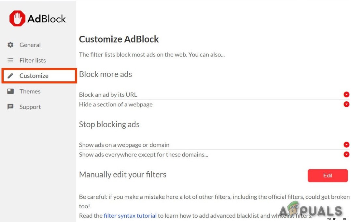Open the General settings tab
This screenshot has height=222, width=351.
[30, 45]
